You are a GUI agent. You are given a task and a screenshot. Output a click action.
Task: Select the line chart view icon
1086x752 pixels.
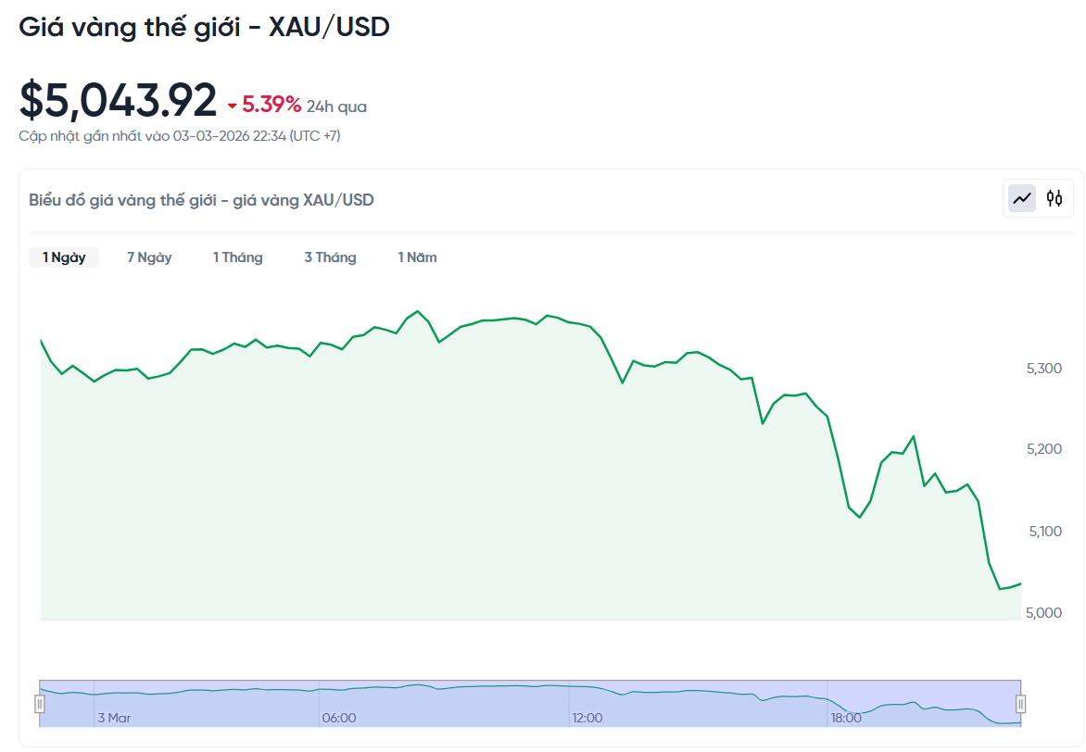click(x=1020, y=198)
